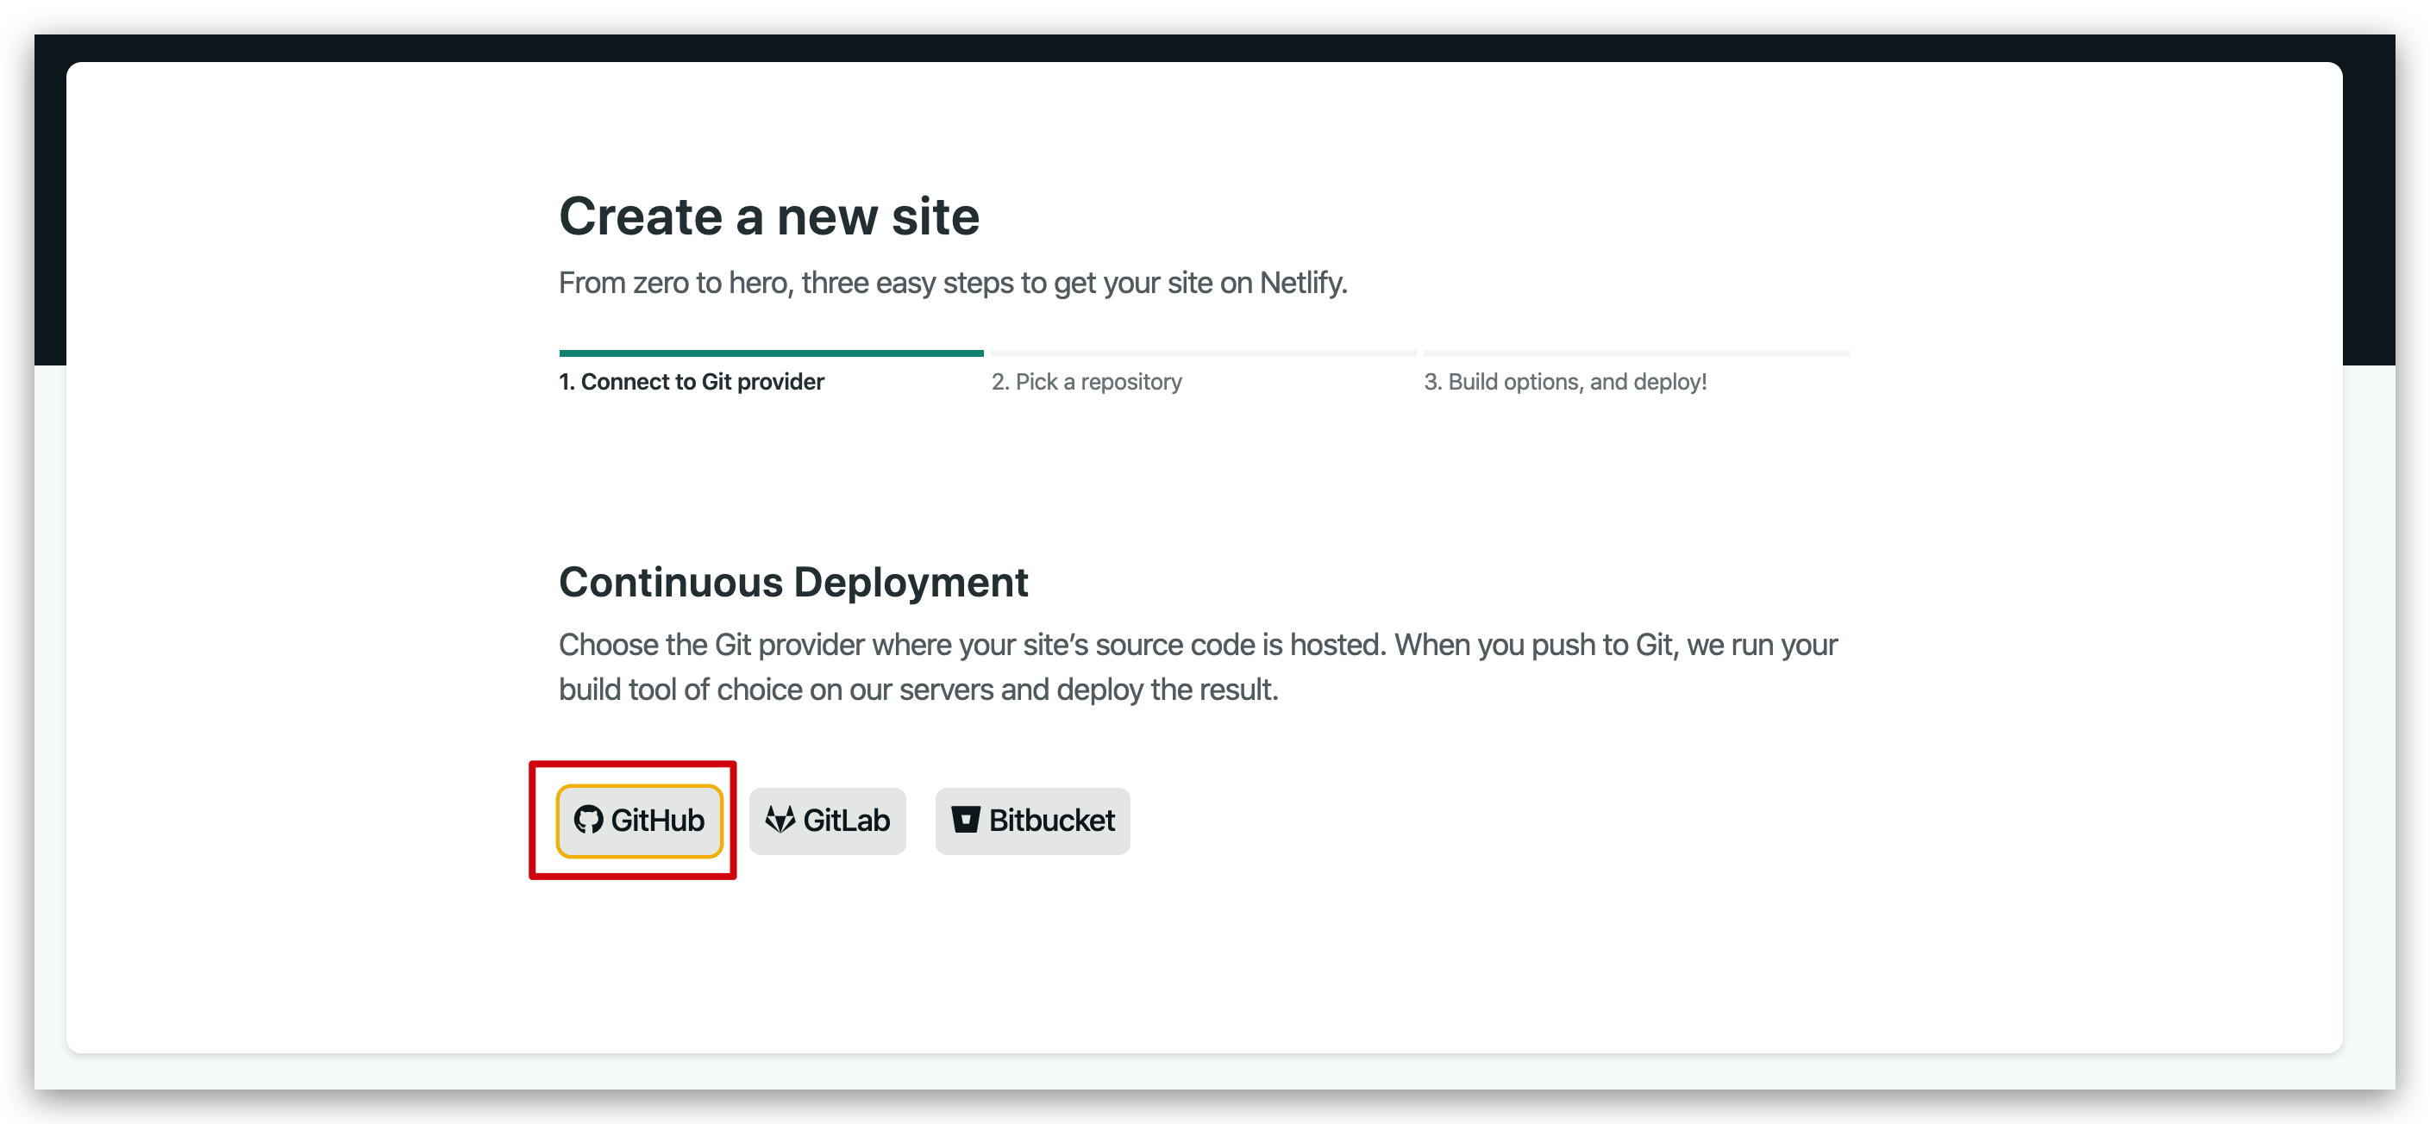This screenshot has height=1124, width=2430.
Task: Click the 'From zero to hero' subtitle text
Action: 954,283
